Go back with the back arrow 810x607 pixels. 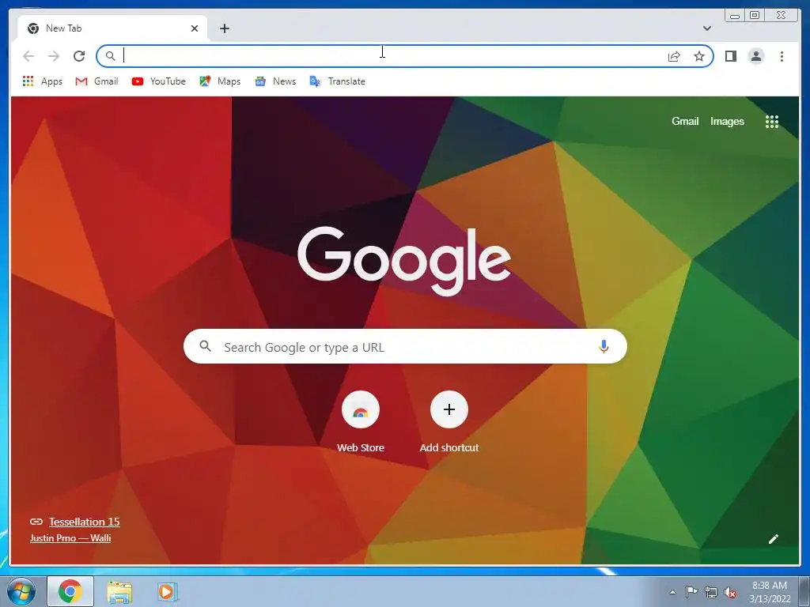pyautogui.click(x=28, y=56)
